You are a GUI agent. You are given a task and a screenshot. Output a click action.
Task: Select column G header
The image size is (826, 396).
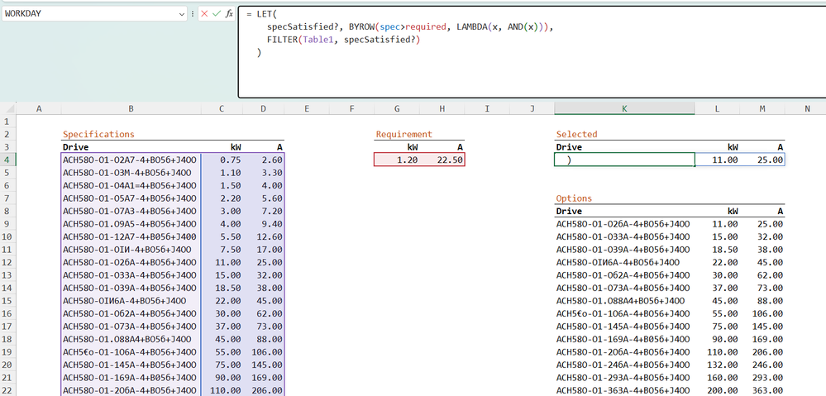pos(397,109)
